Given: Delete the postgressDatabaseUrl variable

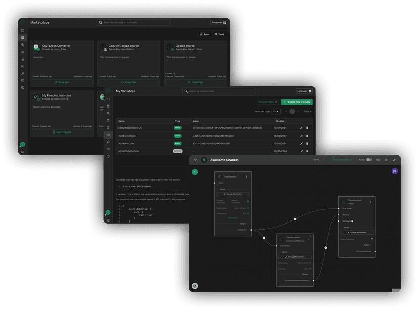Looking at the screenshot, I should pyautogui.click(x=307, y=128).
